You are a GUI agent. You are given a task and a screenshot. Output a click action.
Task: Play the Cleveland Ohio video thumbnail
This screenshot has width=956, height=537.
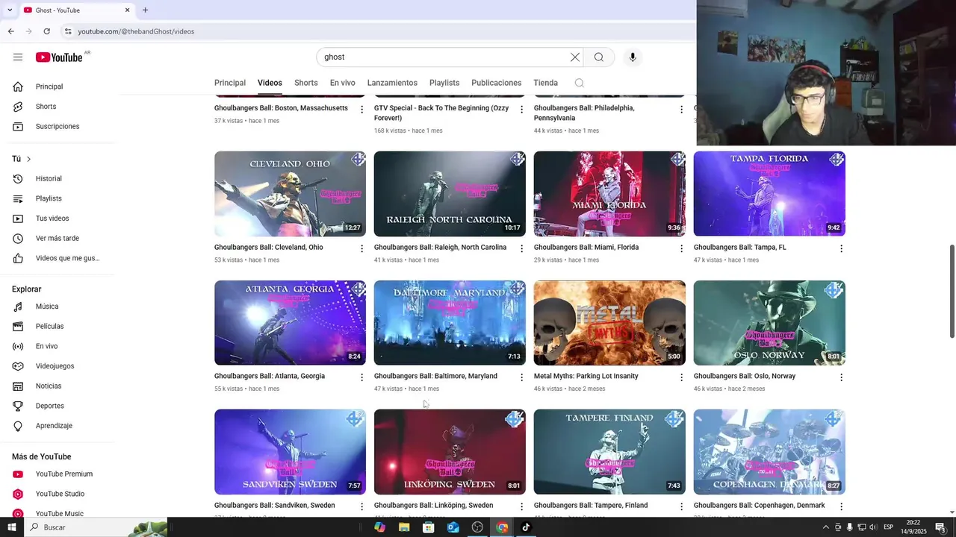tap(290, 194)
